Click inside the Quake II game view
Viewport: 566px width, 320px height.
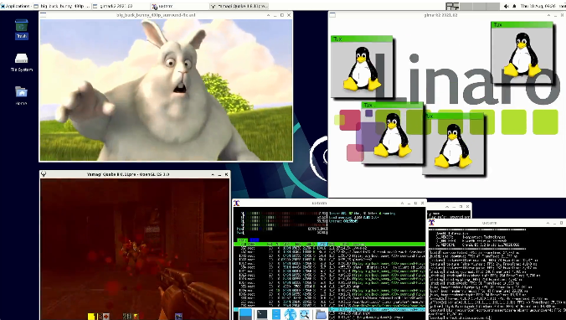click(135, 249)
